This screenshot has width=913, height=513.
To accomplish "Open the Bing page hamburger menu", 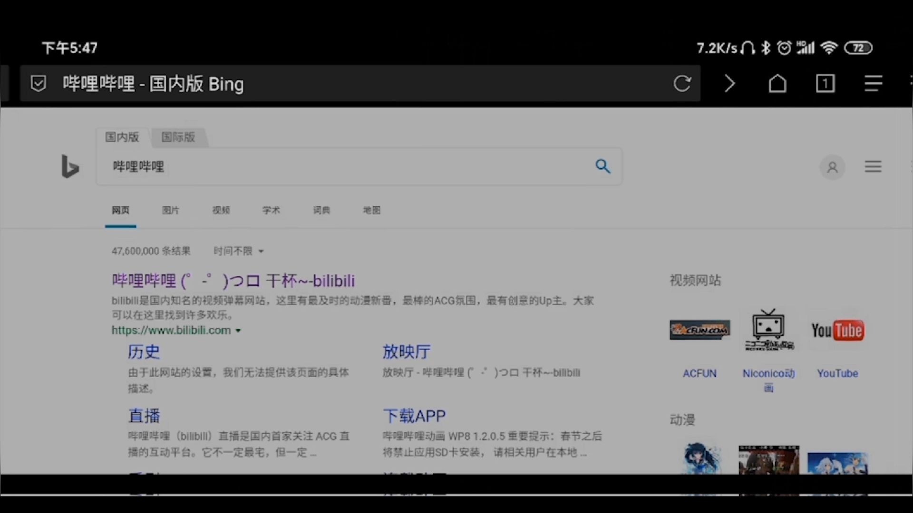I will point(873,167).
